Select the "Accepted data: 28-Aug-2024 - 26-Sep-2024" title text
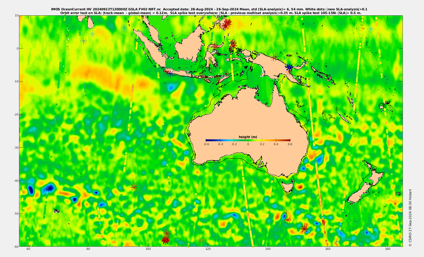The height and width of the screenshot is (257, 424). point(201,9)
